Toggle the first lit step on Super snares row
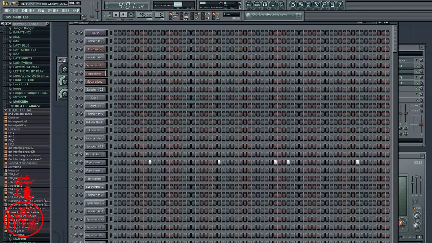 [150, 162]
